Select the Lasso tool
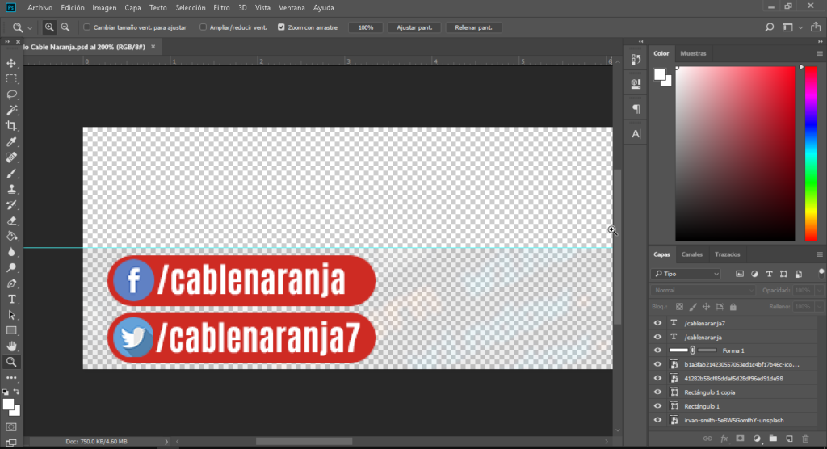The height and width of the screenshot is (449, 827). 11,94
